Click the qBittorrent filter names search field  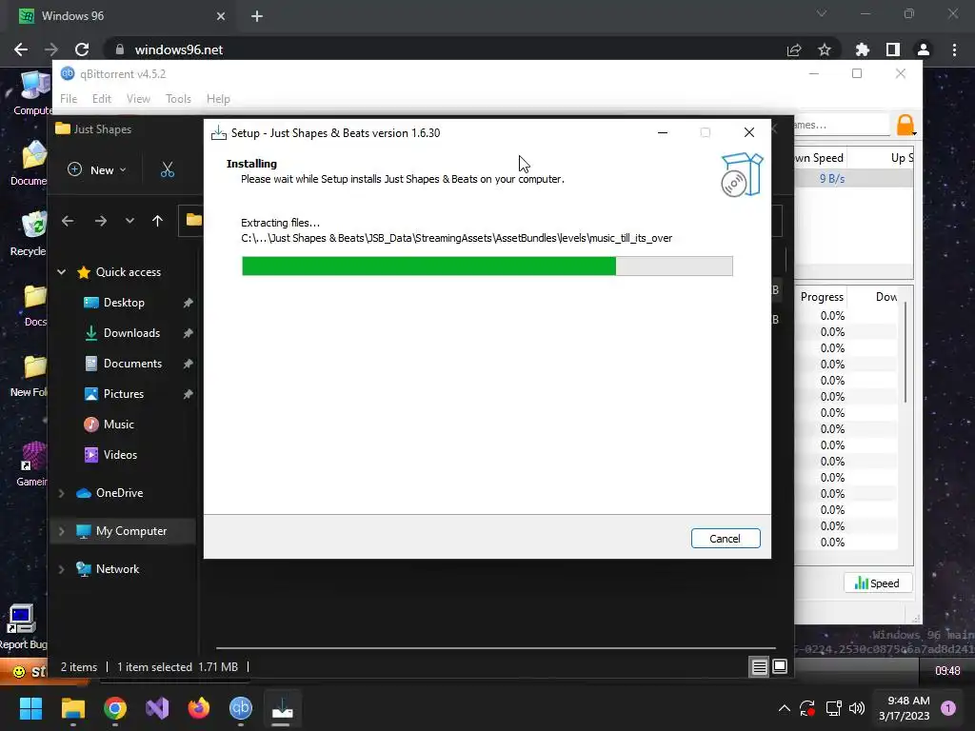842,125
